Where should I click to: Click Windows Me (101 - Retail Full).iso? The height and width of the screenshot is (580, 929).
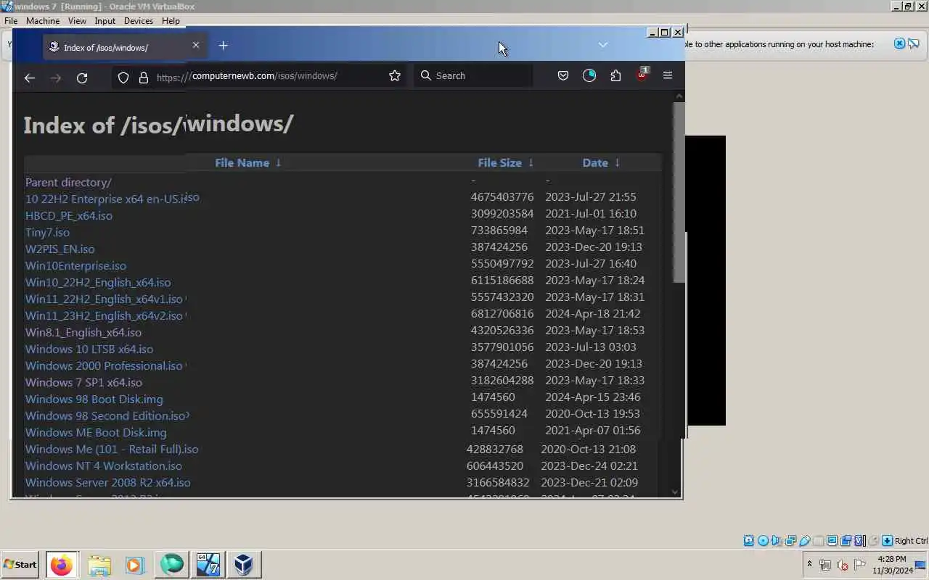point(112,449)
